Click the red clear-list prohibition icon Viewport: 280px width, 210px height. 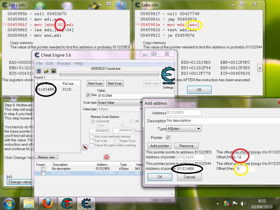pyautogui.click(x=106, y=157)
